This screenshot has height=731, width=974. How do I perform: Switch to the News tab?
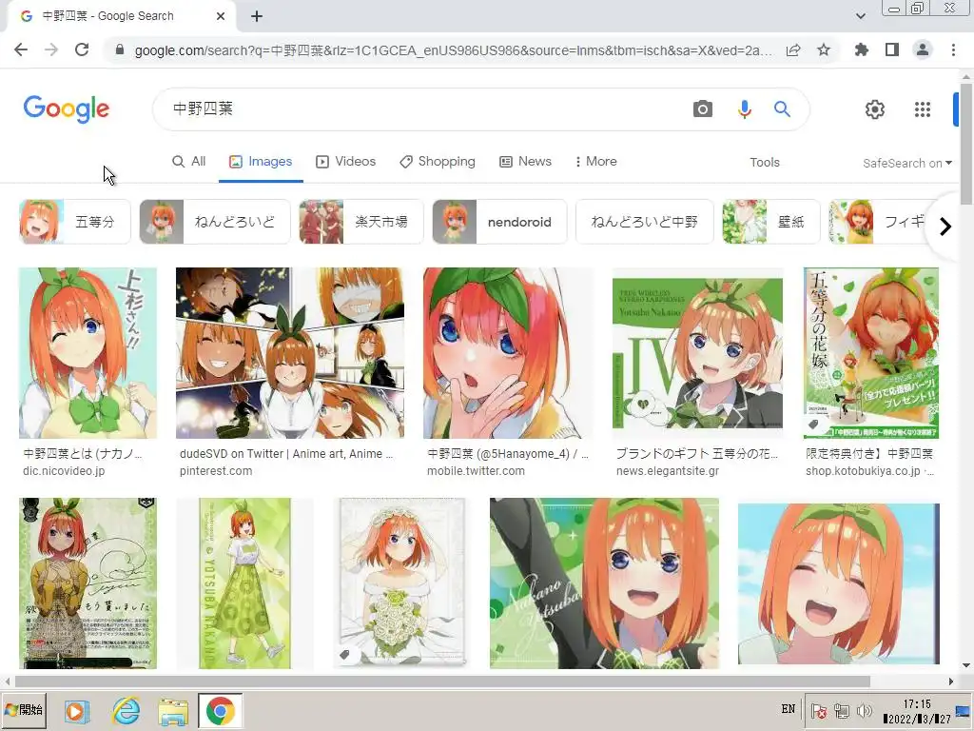525,162
